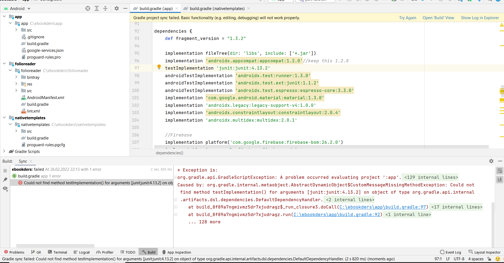Click the 97:1 cursor position indicator
The height and width of the screenshot is (263, 504).
tap(438, 259)
